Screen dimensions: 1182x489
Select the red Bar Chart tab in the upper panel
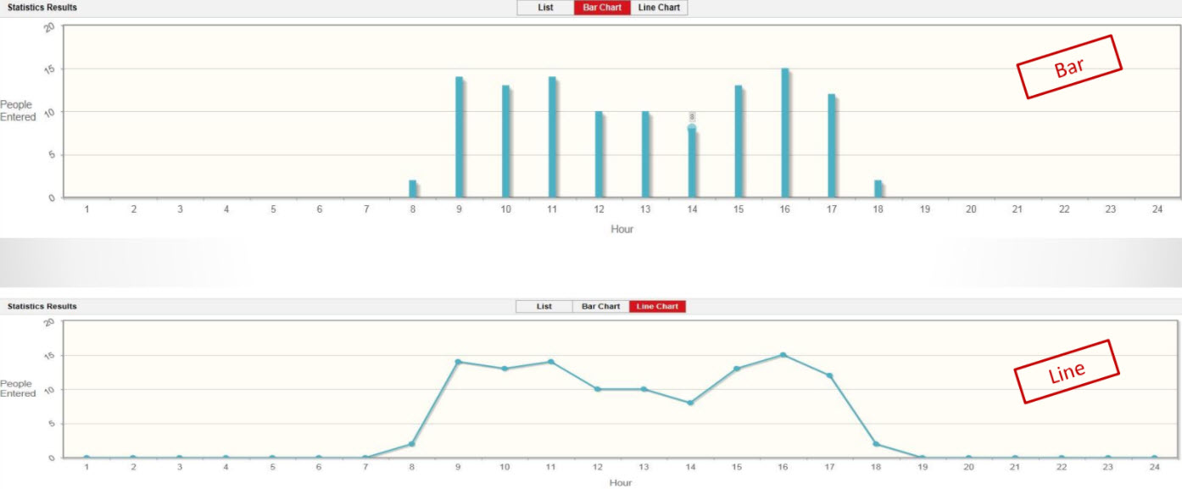(x=602, y=8)
